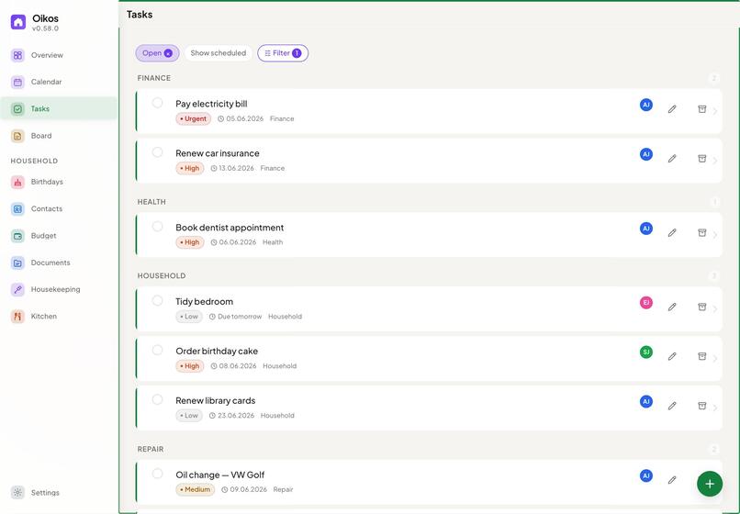
Task: Archive the Tidy bedroom task
Action: (702, 307)
